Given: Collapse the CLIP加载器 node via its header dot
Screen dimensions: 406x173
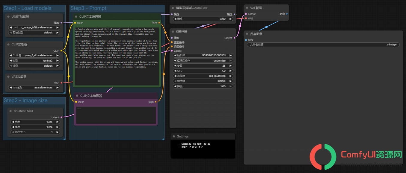Looking at the screenshot, I should tap(8, 45).
